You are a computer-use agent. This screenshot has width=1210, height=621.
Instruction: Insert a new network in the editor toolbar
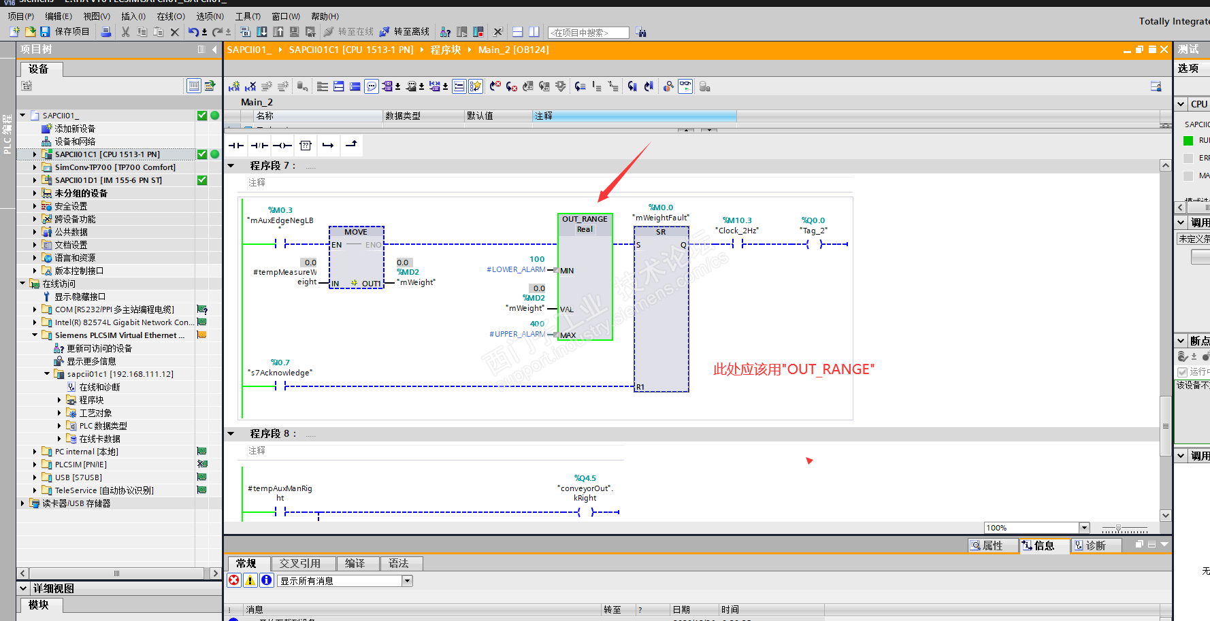tap(234, 86)
